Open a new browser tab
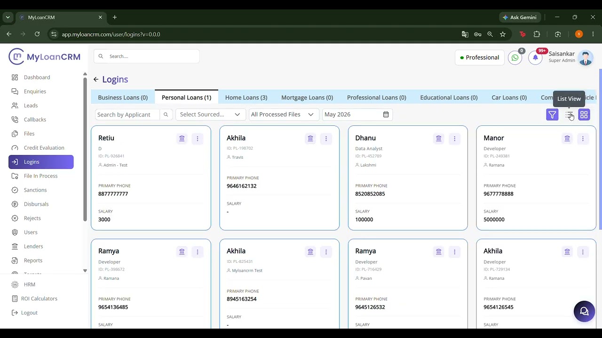Image resolution: width=602 pixels, height=338 pixels. coord(115,17)
